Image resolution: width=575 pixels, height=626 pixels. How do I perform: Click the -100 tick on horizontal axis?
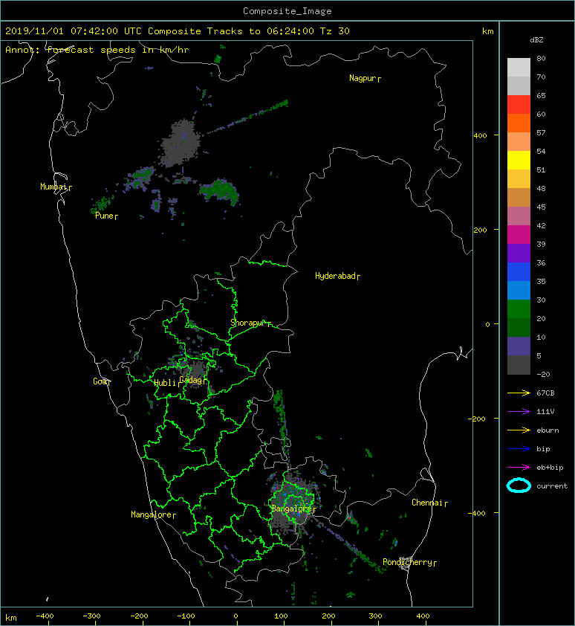tap(186, 616)
